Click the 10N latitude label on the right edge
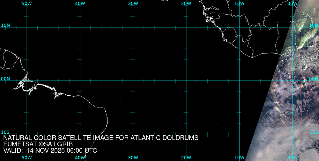Viewport: 319px width, 161px height. click(314, 25)
